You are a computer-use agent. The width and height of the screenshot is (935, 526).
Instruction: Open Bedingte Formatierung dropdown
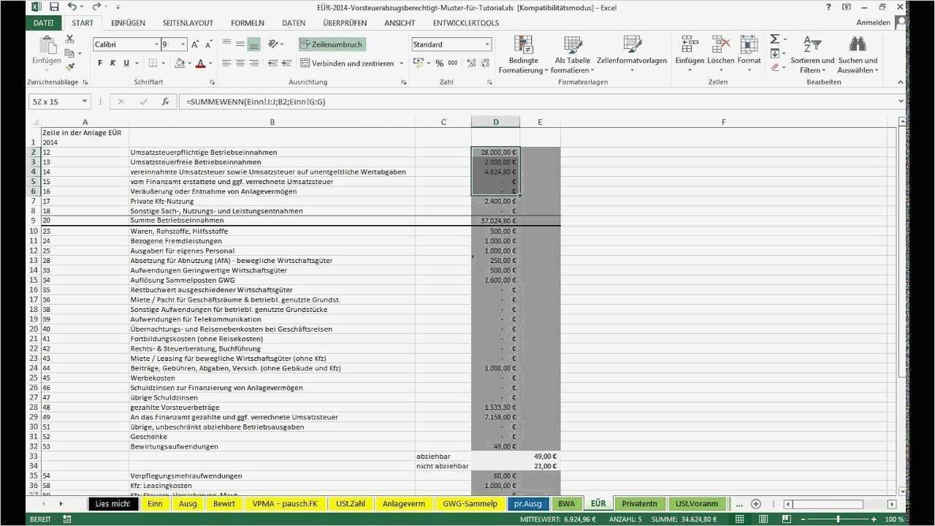[523, 55]
